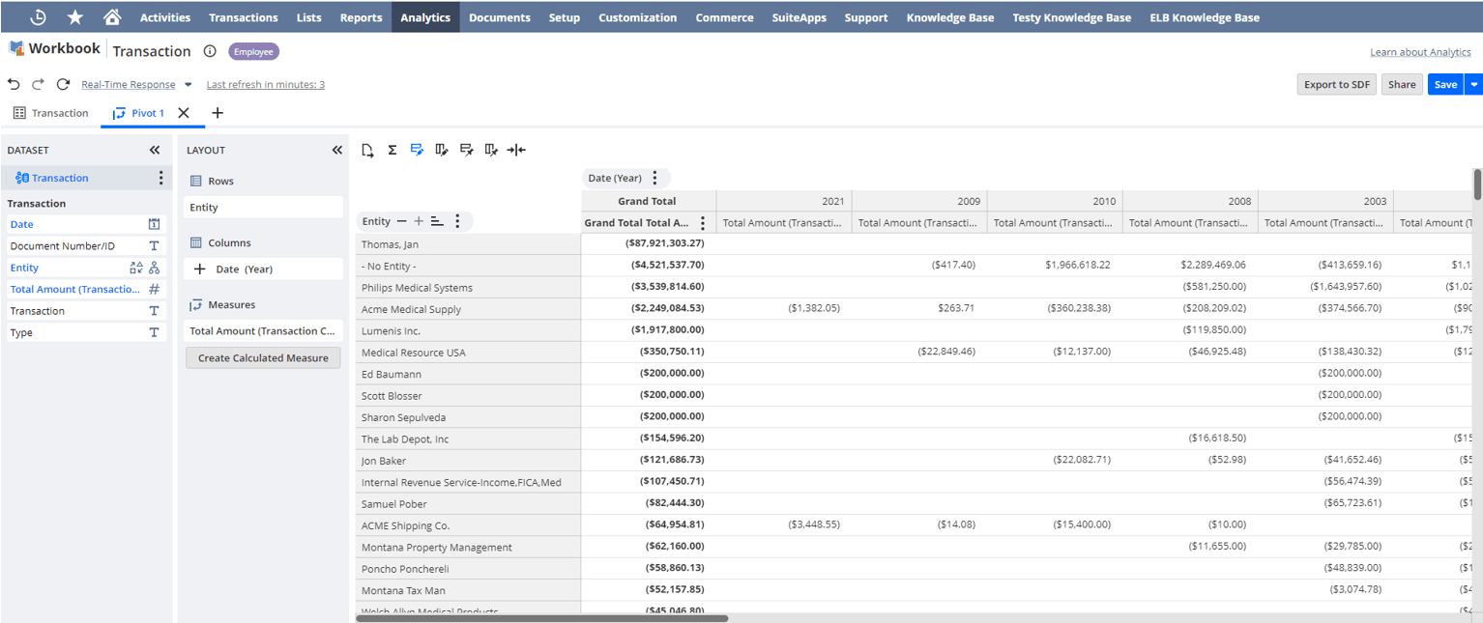Click the Workbook logo icon
1483x623 pixels.
[x=16, y=48]
